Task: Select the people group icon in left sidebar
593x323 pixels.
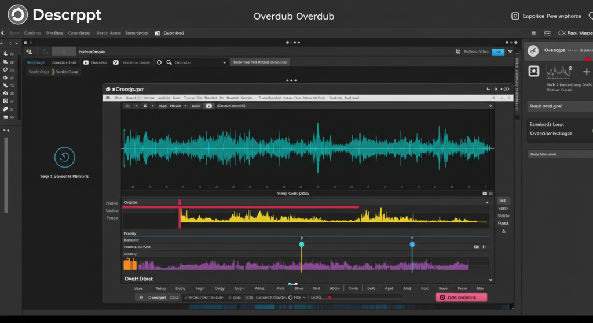Action: pyautogui.click(x=5, y=93)
